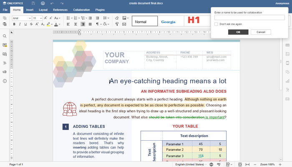Align text left
The image size is (292, 167).
[x=68, y=24]
